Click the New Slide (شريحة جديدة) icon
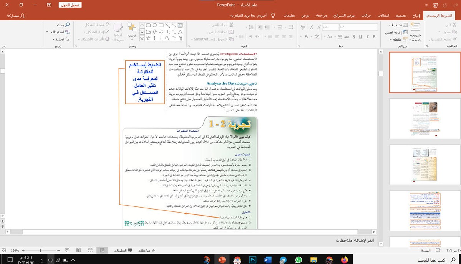 pyautogui.click(x=415, y=28)
